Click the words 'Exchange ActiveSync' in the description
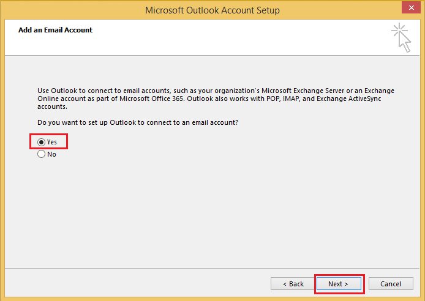 (349, 98)
